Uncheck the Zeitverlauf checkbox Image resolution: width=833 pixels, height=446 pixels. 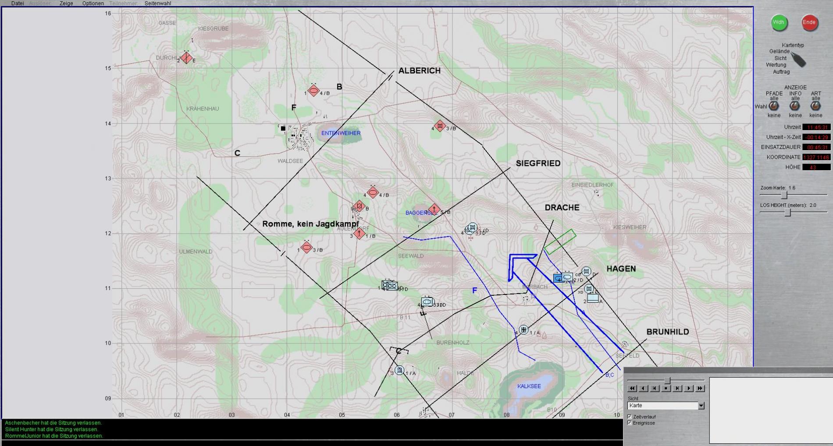pos(630,417)
